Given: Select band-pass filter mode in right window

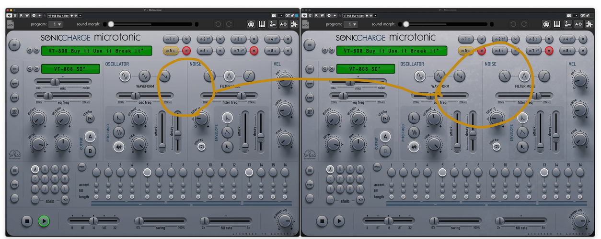Looking at the screenshot, I should 524,76.
